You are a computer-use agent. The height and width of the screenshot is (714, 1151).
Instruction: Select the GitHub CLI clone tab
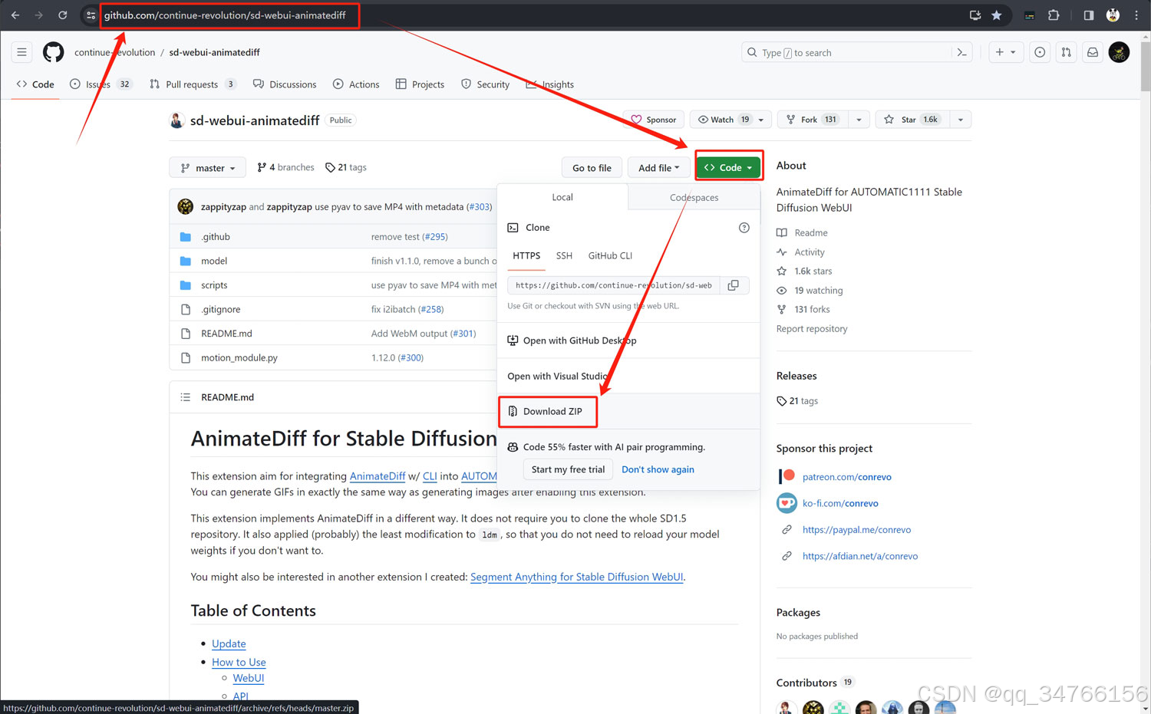pyautogui.click(x=610, y=256)
